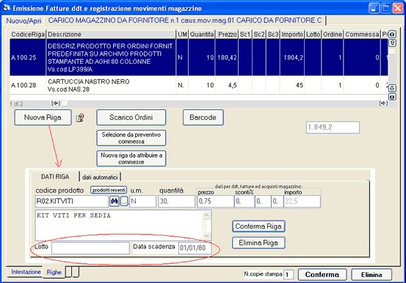Click the left grid horizontal scroll arrow
Image resolution: width=406 pixels, height=283 pixels.
click(x=56, y=103)
